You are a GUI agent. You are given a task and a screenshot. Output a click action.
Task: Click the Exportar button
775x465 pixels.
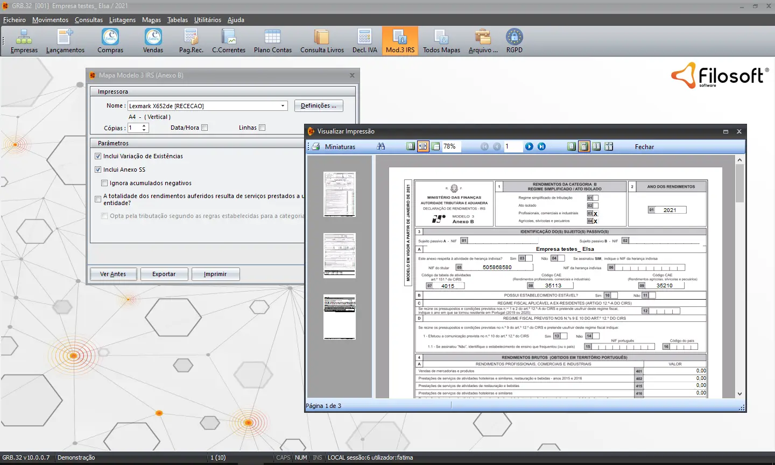(164, 274)
